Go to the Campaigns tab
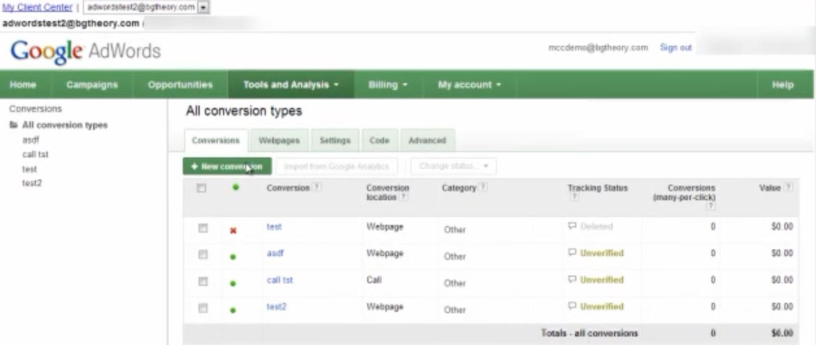 coord(92,85)
